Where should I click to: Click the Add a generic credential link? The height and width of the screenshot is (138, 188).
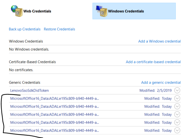tap(161, 82)
